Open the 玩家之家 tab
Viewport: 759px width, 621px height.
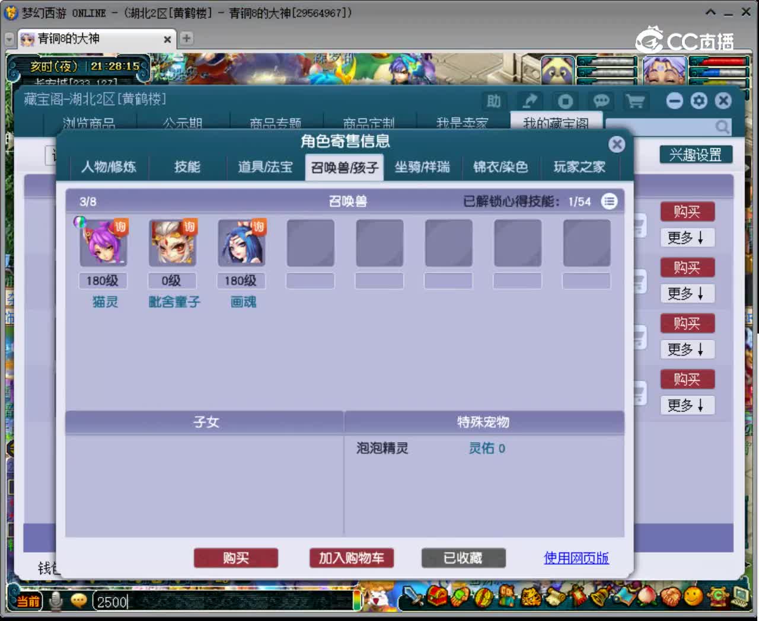[x=579, y=167]
